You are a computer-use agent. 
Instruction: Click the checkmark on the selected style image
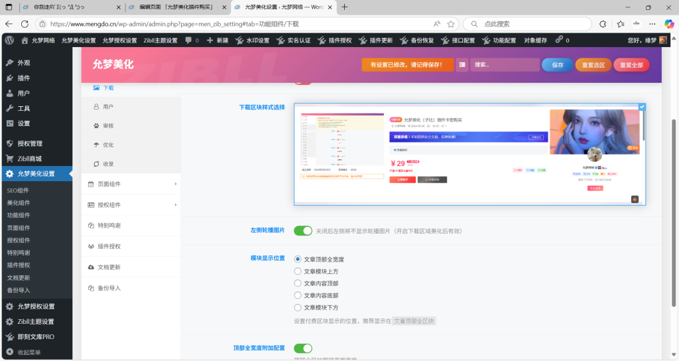pos(642,107)
